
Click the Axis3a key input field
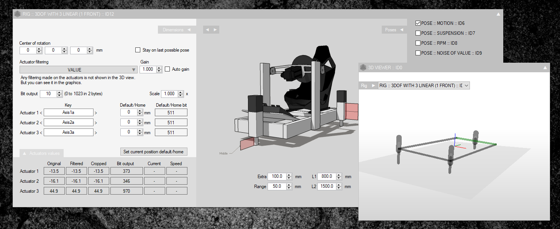69,132
